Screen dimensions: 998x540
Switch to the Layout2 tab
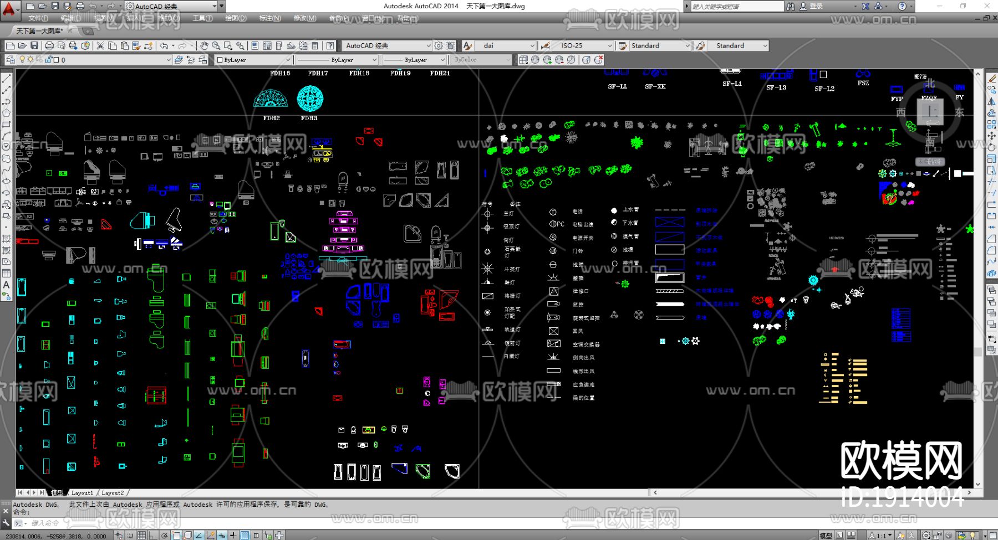113,492
